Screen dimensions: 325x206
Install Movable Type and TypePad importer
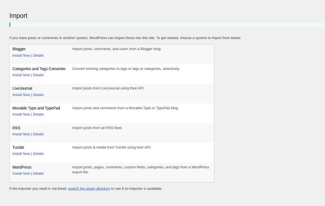coord(21,114)
